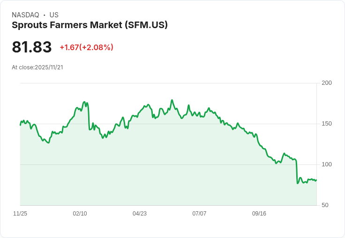345x238 pixels.
Task: Click the NASDAQ exchange label
Action: tap(25, 15)
